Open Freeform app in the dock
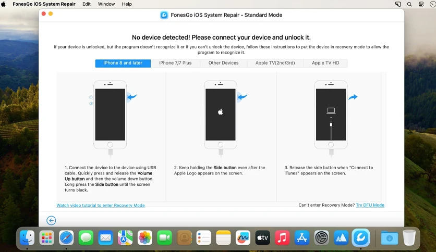The image size is (436, 252). (243, 238)
